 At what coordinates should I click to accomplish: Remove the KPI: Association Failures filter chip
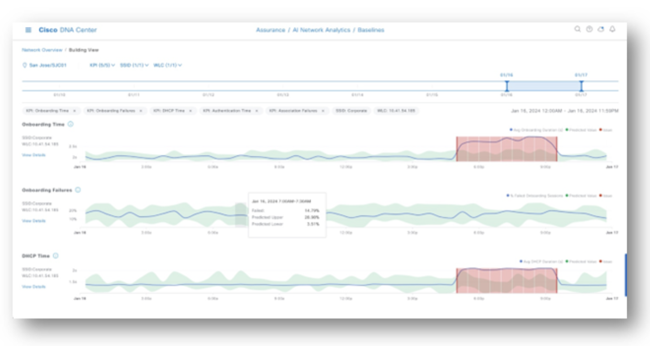(322, 111)
